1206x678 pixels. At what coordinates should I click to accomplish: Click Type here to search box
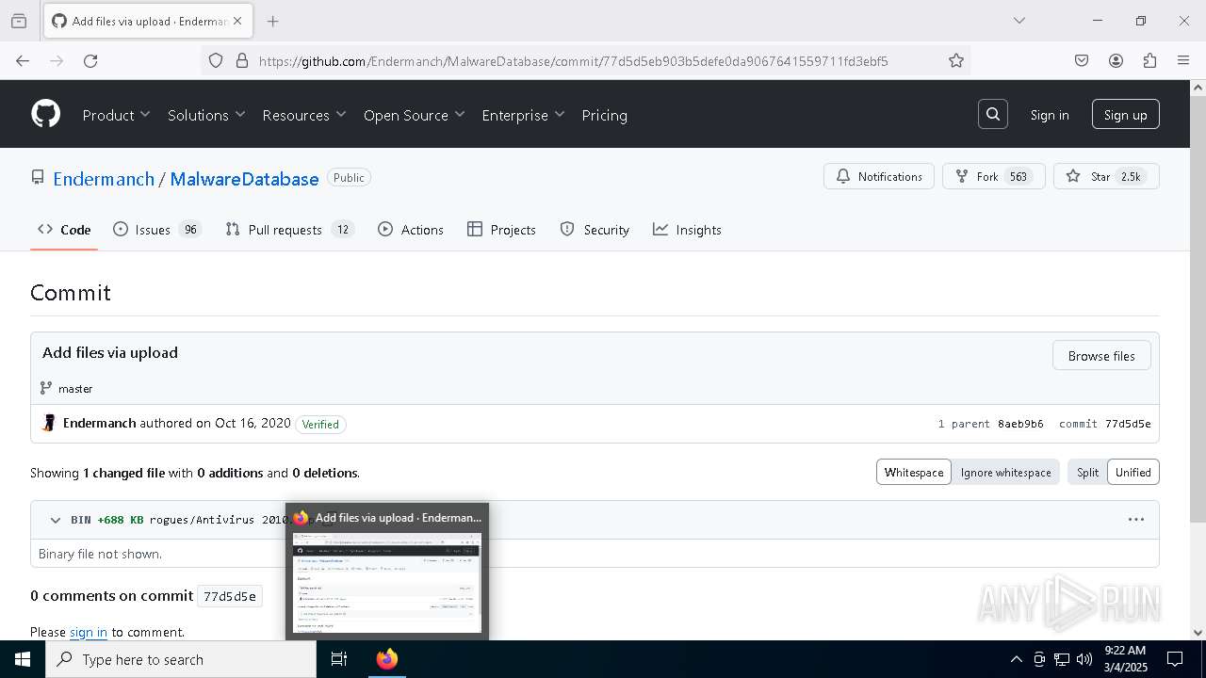pyautogui.click(x=181, y=659)
